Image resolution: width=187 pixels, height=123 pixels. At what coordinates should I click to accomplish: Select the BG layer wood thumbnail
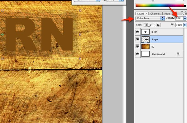point(145,47)
